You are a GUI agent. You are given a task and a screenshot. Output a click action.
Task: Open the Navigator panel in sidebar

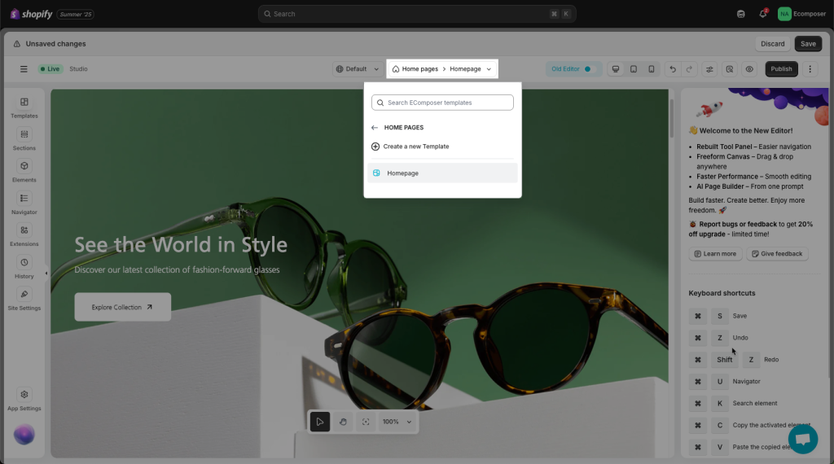tap(24, 204)
